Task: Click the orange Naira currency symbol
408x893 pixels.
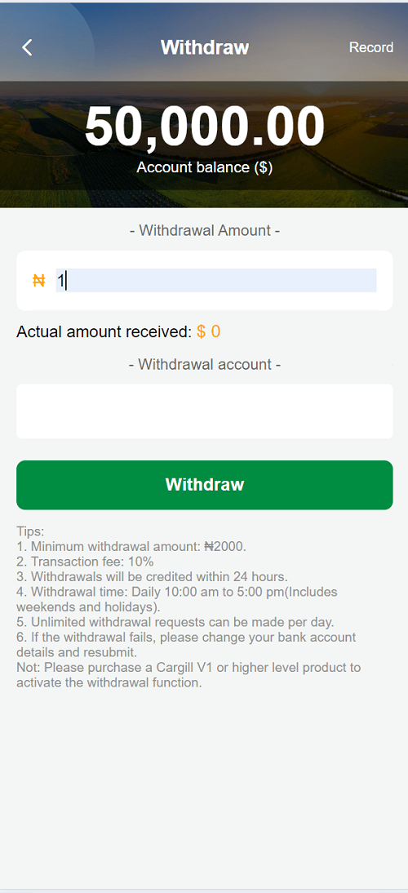Action: pyautogui.click(x=38, y=281)
